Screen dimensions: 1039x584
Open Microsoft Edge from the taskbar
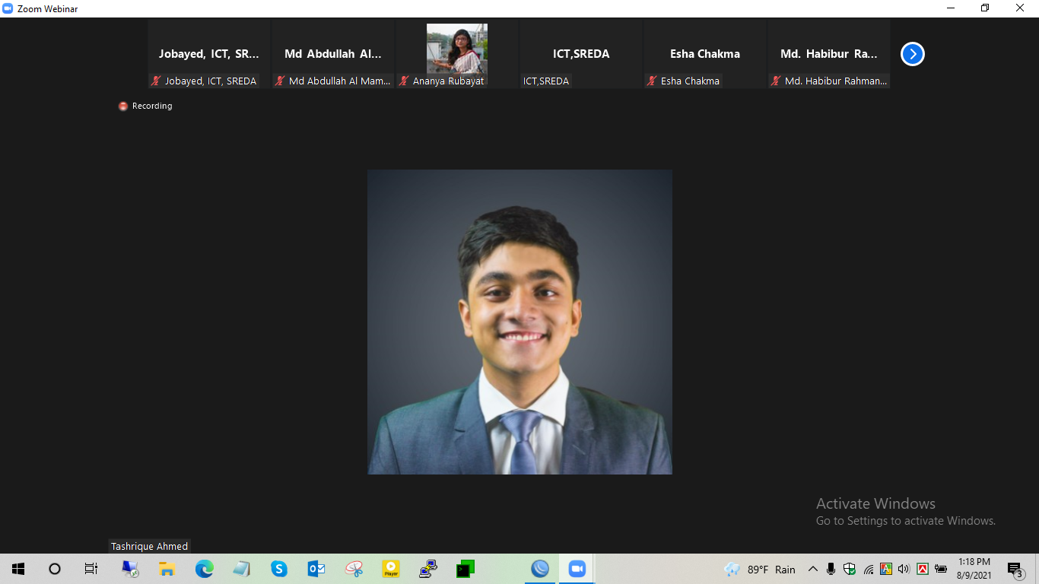coord(205,569)
